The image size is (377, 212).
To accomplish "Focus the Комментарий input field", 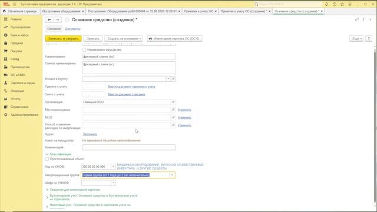I will (x=129, y=147).
